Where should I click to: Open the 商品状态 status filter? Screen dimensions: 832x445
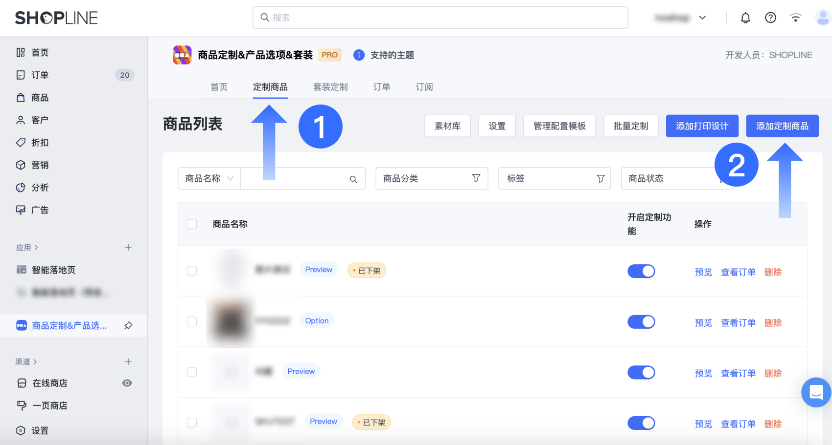(677, 178)
